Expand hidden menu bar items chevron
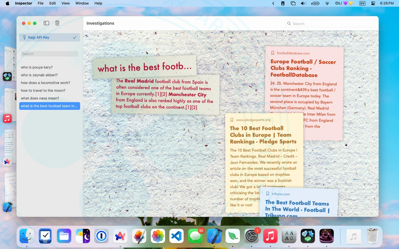The width and height of the screenshot is (399, 249). tap(273, 3)
